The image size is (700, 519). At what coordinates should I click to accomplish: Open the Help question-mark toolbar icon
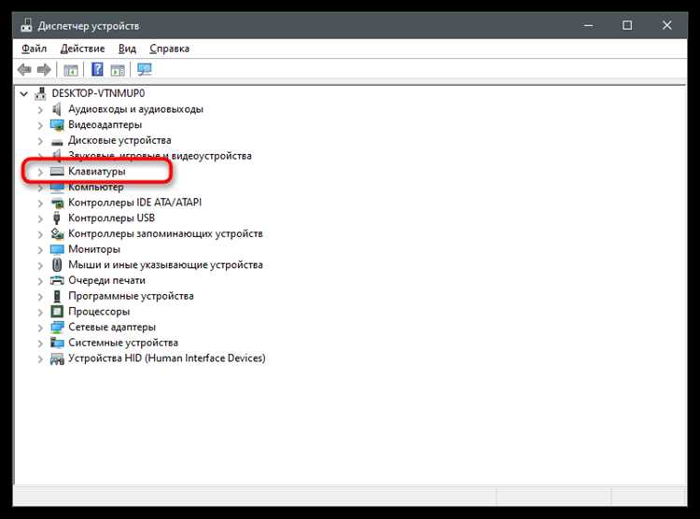click(x=97, y=70)
